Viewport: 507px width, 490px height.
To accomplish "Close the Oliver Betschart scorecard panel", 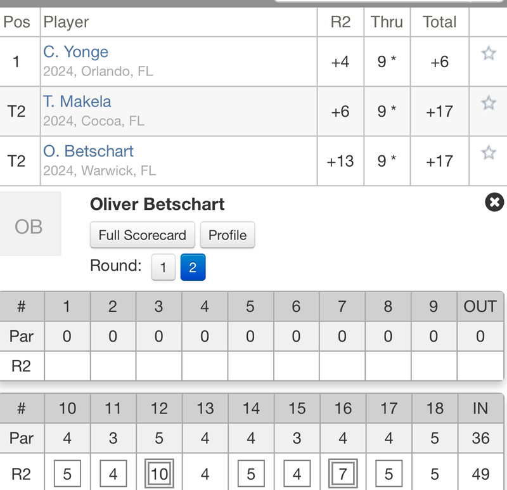I will [494, 202].
